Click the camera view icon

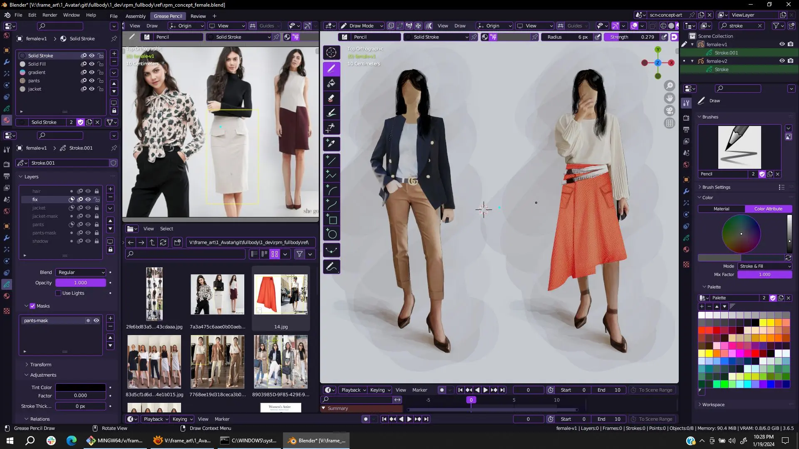click(x=669, y=111)
